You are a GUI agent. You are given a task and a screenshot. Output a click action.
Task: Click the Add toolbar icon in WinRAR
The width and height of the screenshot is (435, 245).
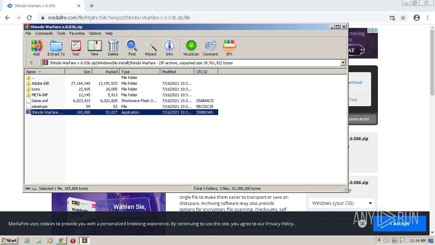pos(36,48)
